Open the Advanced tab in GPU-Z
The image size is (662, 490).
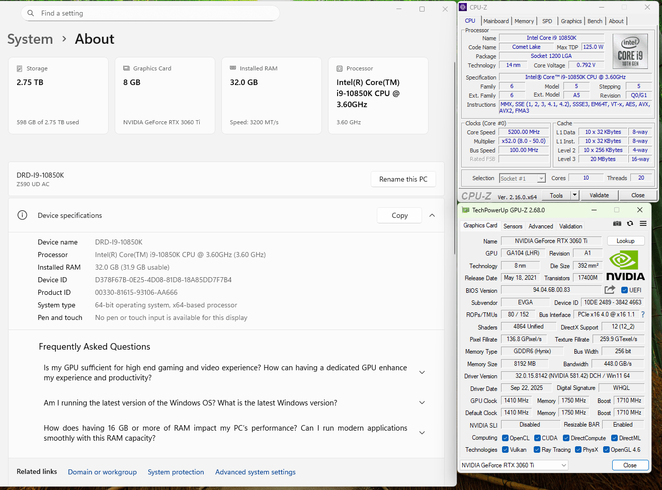click(x=541, y=226)
